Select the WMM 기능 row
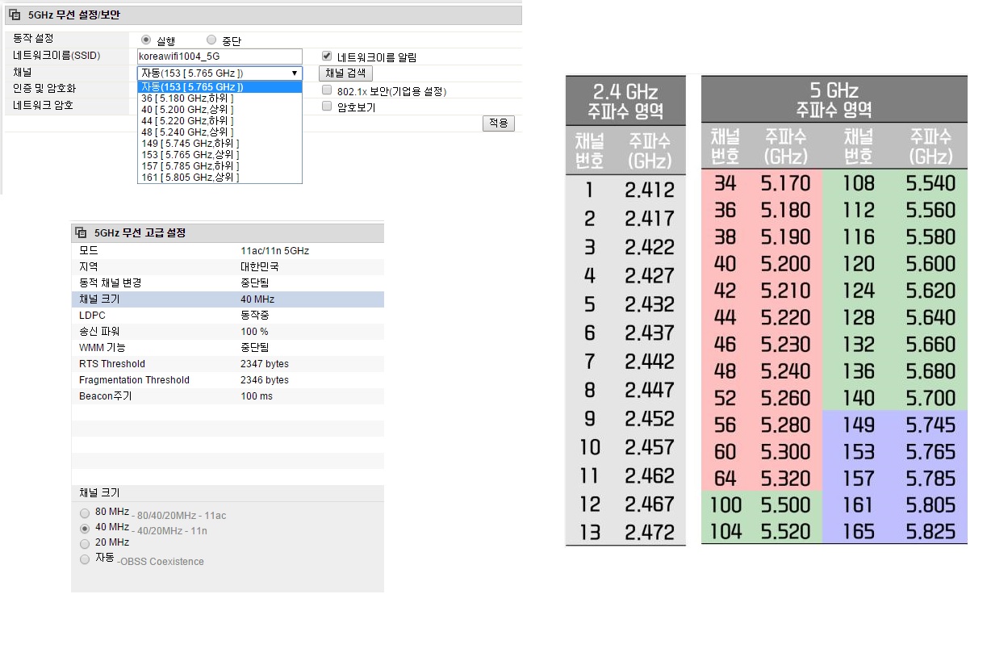The height and width of the screenshot is (657, 991). point(228,348)
